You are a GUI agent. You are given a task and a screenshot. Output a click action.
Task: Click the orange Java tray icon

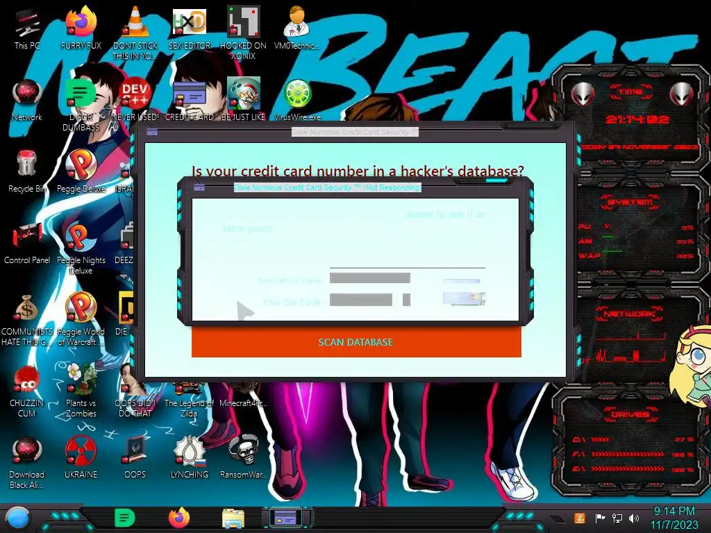point(580,518)
